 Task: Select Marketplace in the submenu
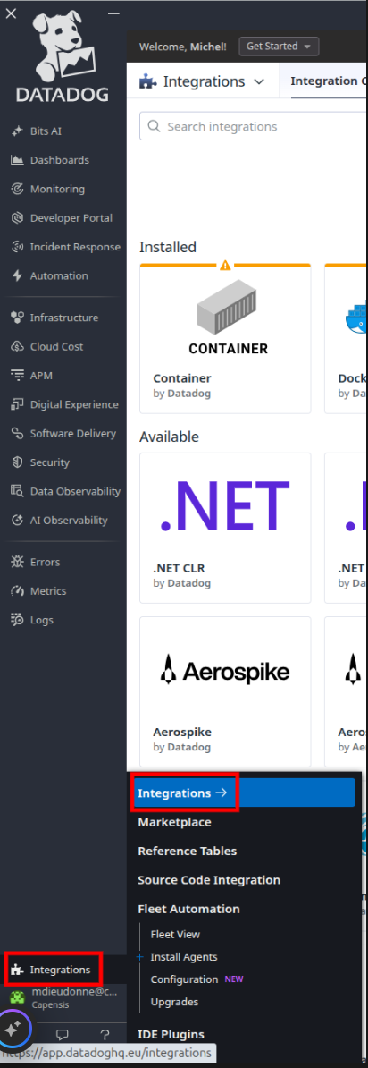[175, 822]
